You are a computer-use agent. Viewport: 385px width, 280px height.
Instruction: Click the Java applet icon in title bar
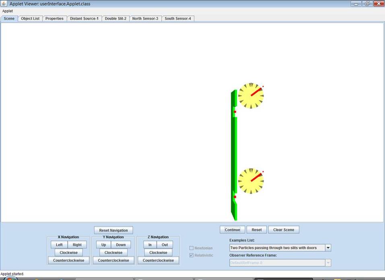4,4
